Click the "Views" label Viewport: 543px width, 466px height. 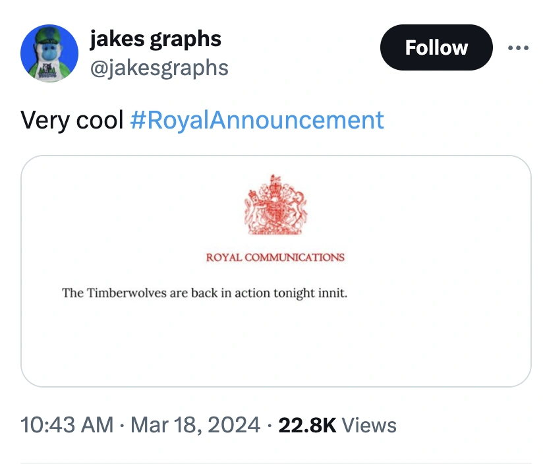[369, 425]
